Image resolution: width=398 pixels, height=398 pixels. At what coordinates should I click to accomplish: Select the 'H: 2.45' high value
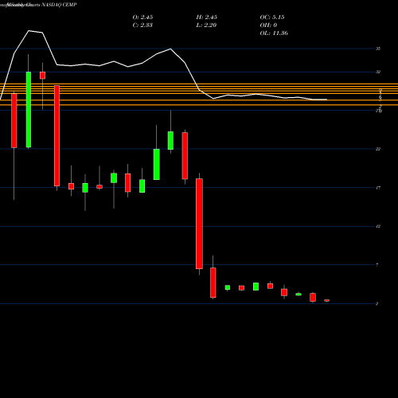point(207,18)
